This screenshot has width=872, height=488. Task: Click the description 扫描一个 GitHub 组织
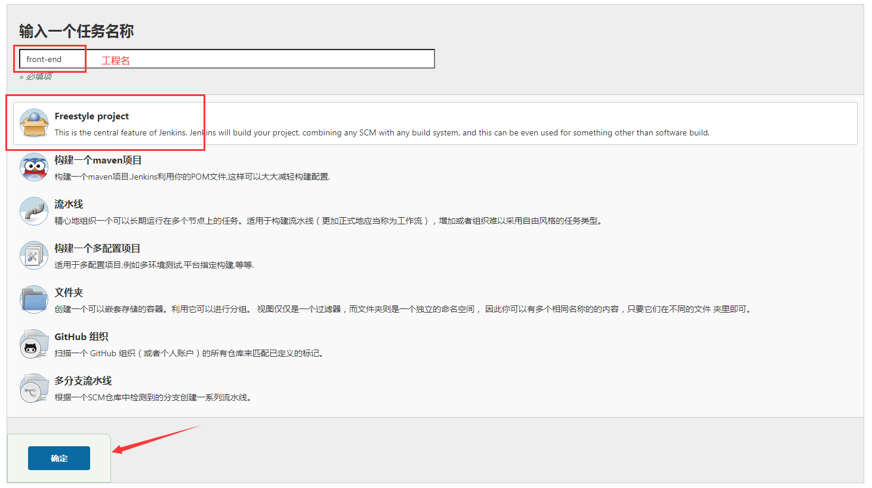pos(190,354)
